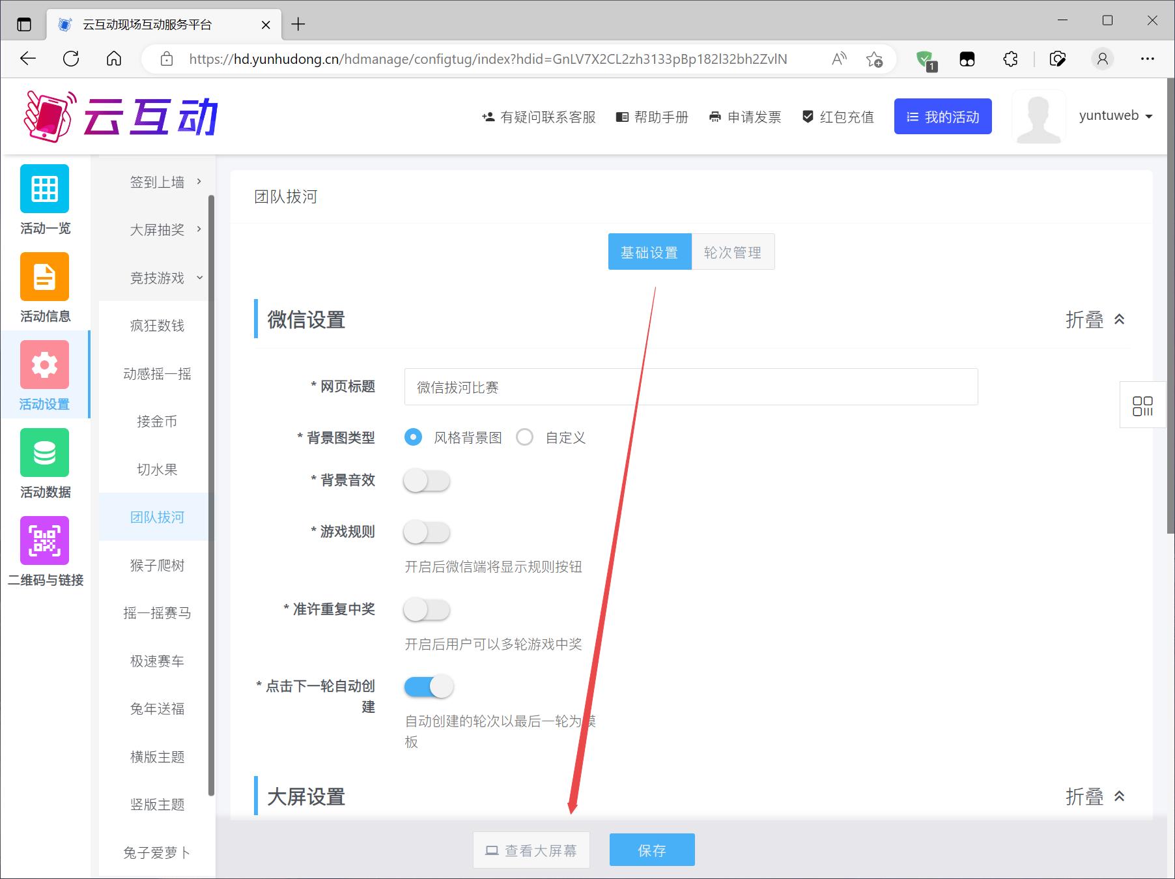Viewport: 1175px width, 879px height.
Task: Collapse the 微信设置 section with 折叠
Action: (1095, 320)
